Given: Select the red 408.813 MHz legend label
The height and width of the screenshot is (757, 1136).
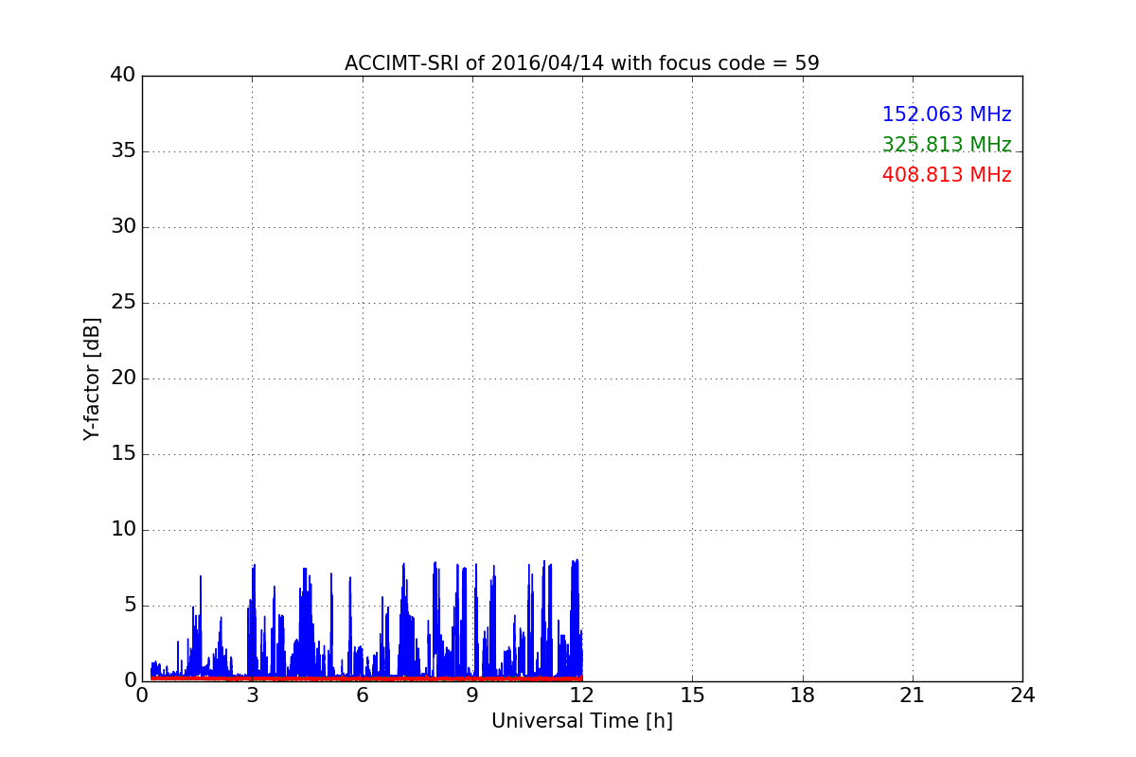Looking at the screenshot, I should pos(947,175).
